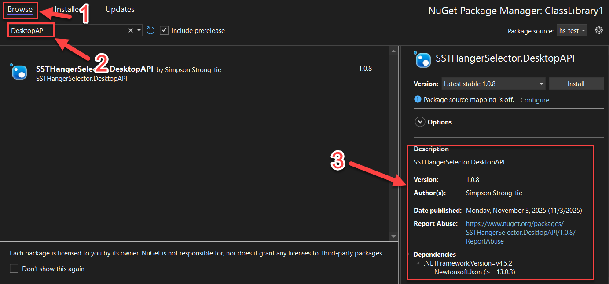The width and height of the screenshot is (609, 284).
Task: Click the SSTHangerSelector.DesktopAPI package icon in results
Action: (18, 72)
